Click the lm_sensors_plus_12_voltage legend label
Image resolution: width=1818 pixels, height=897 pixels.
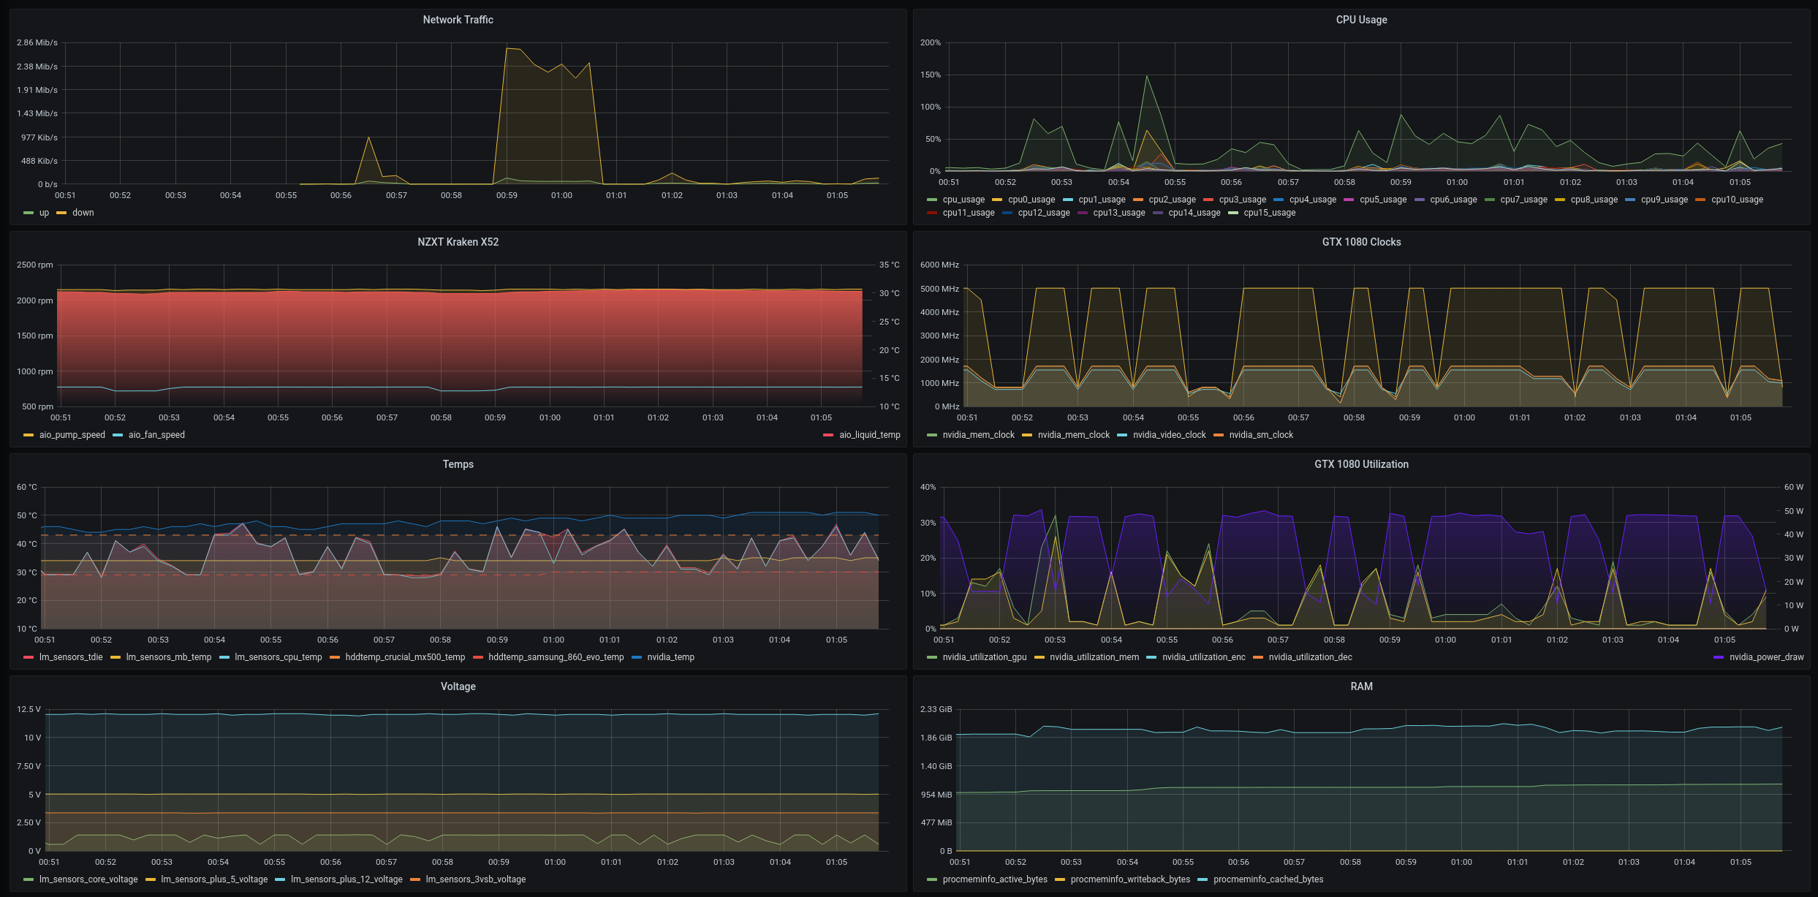coord(346,879)
